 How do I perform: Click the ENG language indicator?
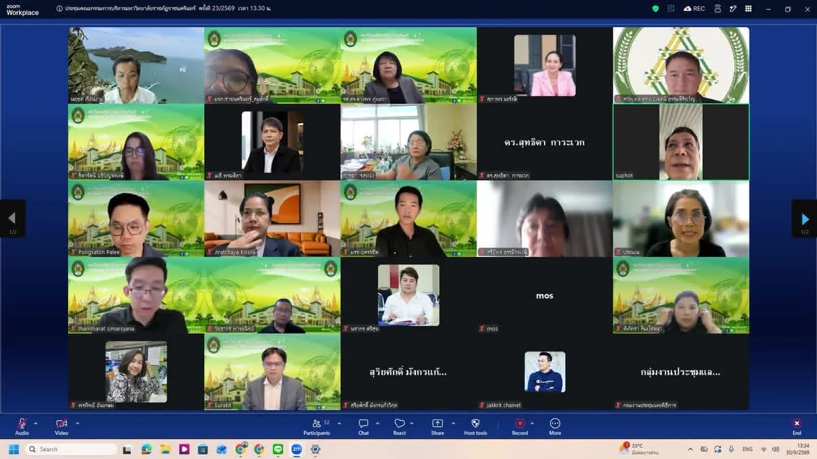pos(748,449)
